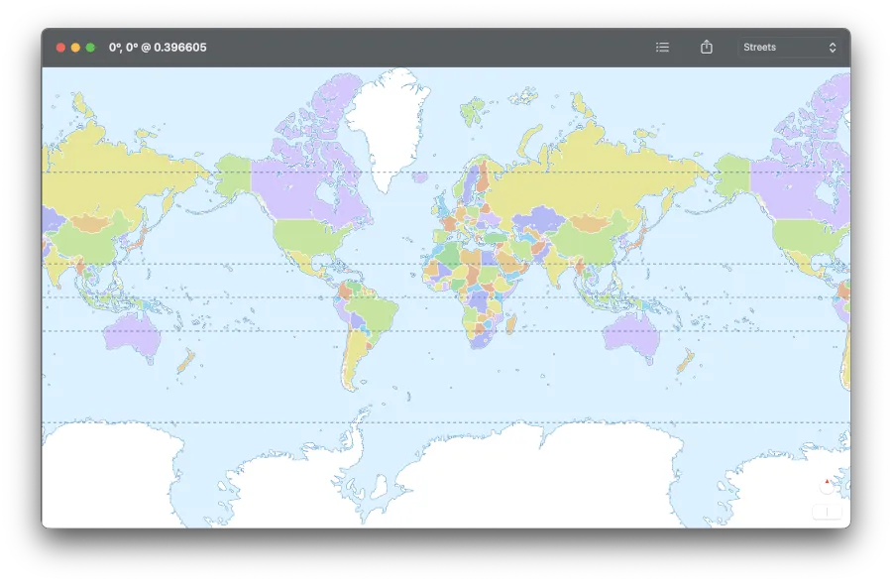Click the Share icon in toolbar

(x=707, y=48)
